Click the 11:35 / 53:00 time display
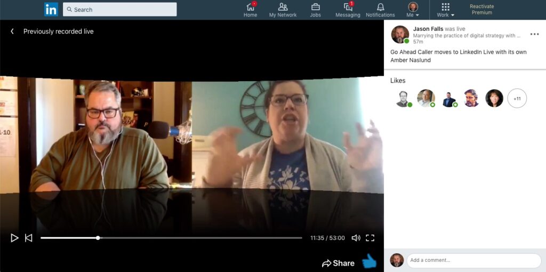This screenshot has width=546, height=272. [327, 238]
